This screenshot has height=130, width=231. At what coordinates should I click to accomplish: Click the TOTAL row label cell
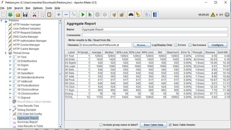pos(71,97)
